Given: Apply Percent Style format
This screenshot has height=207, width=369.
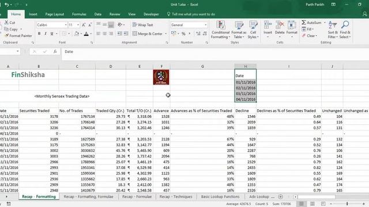Looking at the screenshot, I should [x=183, y=33].
